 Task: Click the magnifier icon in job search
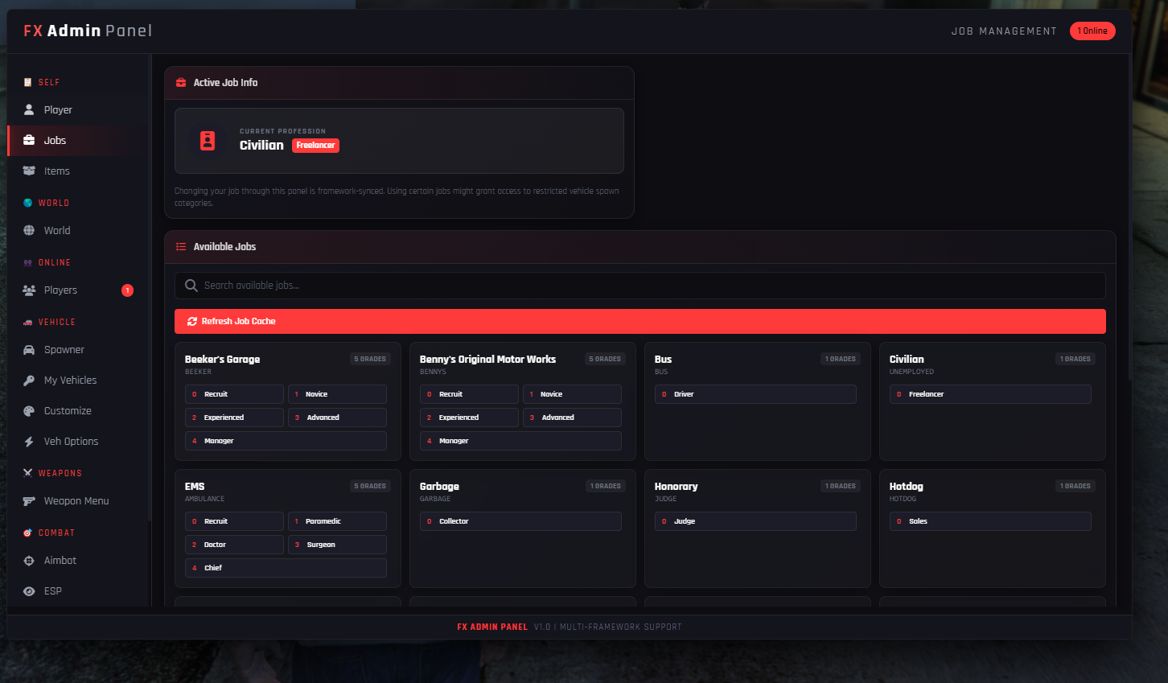(x=191, y=286)
